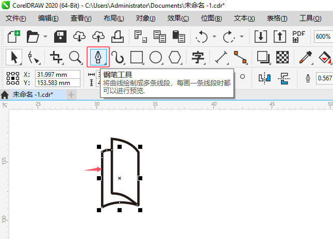
Task: Click the ruler origin corner icon
Action: coord(5,105)
